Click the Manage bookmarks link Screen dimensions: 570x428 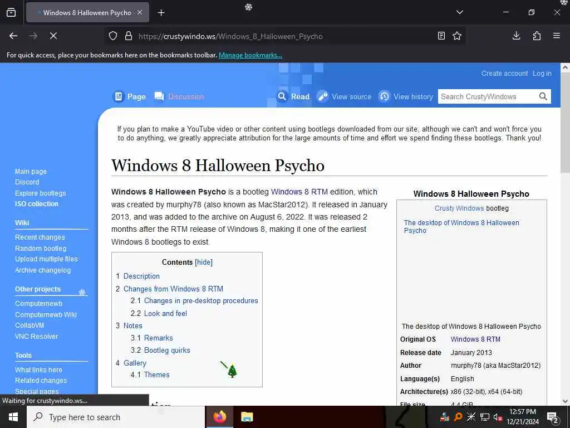pyautogui.click(x=250, y=55)
